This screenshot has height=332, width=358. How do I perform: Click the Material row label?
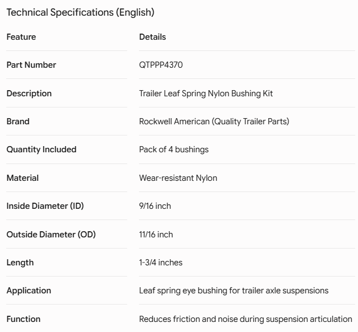(x=22, y=178)
